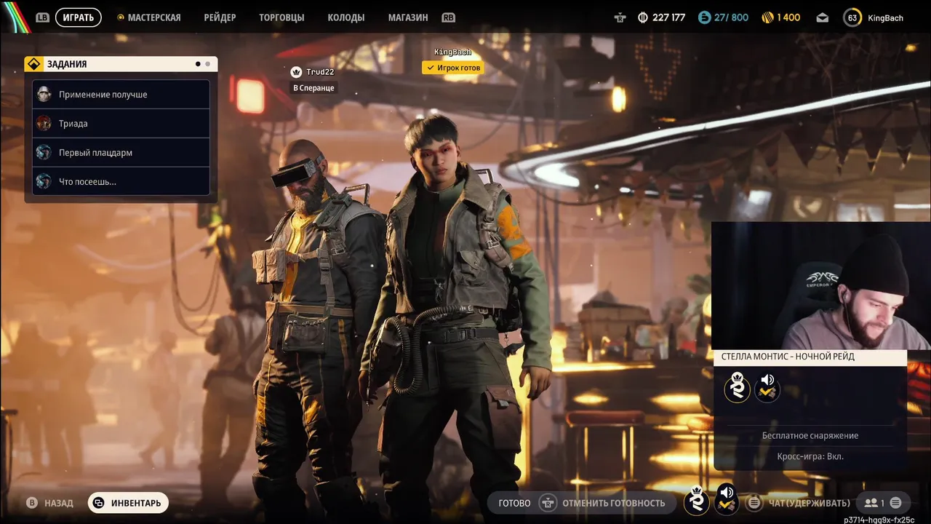931x524 pixels.
Task: Select the first quest page dot
Action: click(198, 64)
